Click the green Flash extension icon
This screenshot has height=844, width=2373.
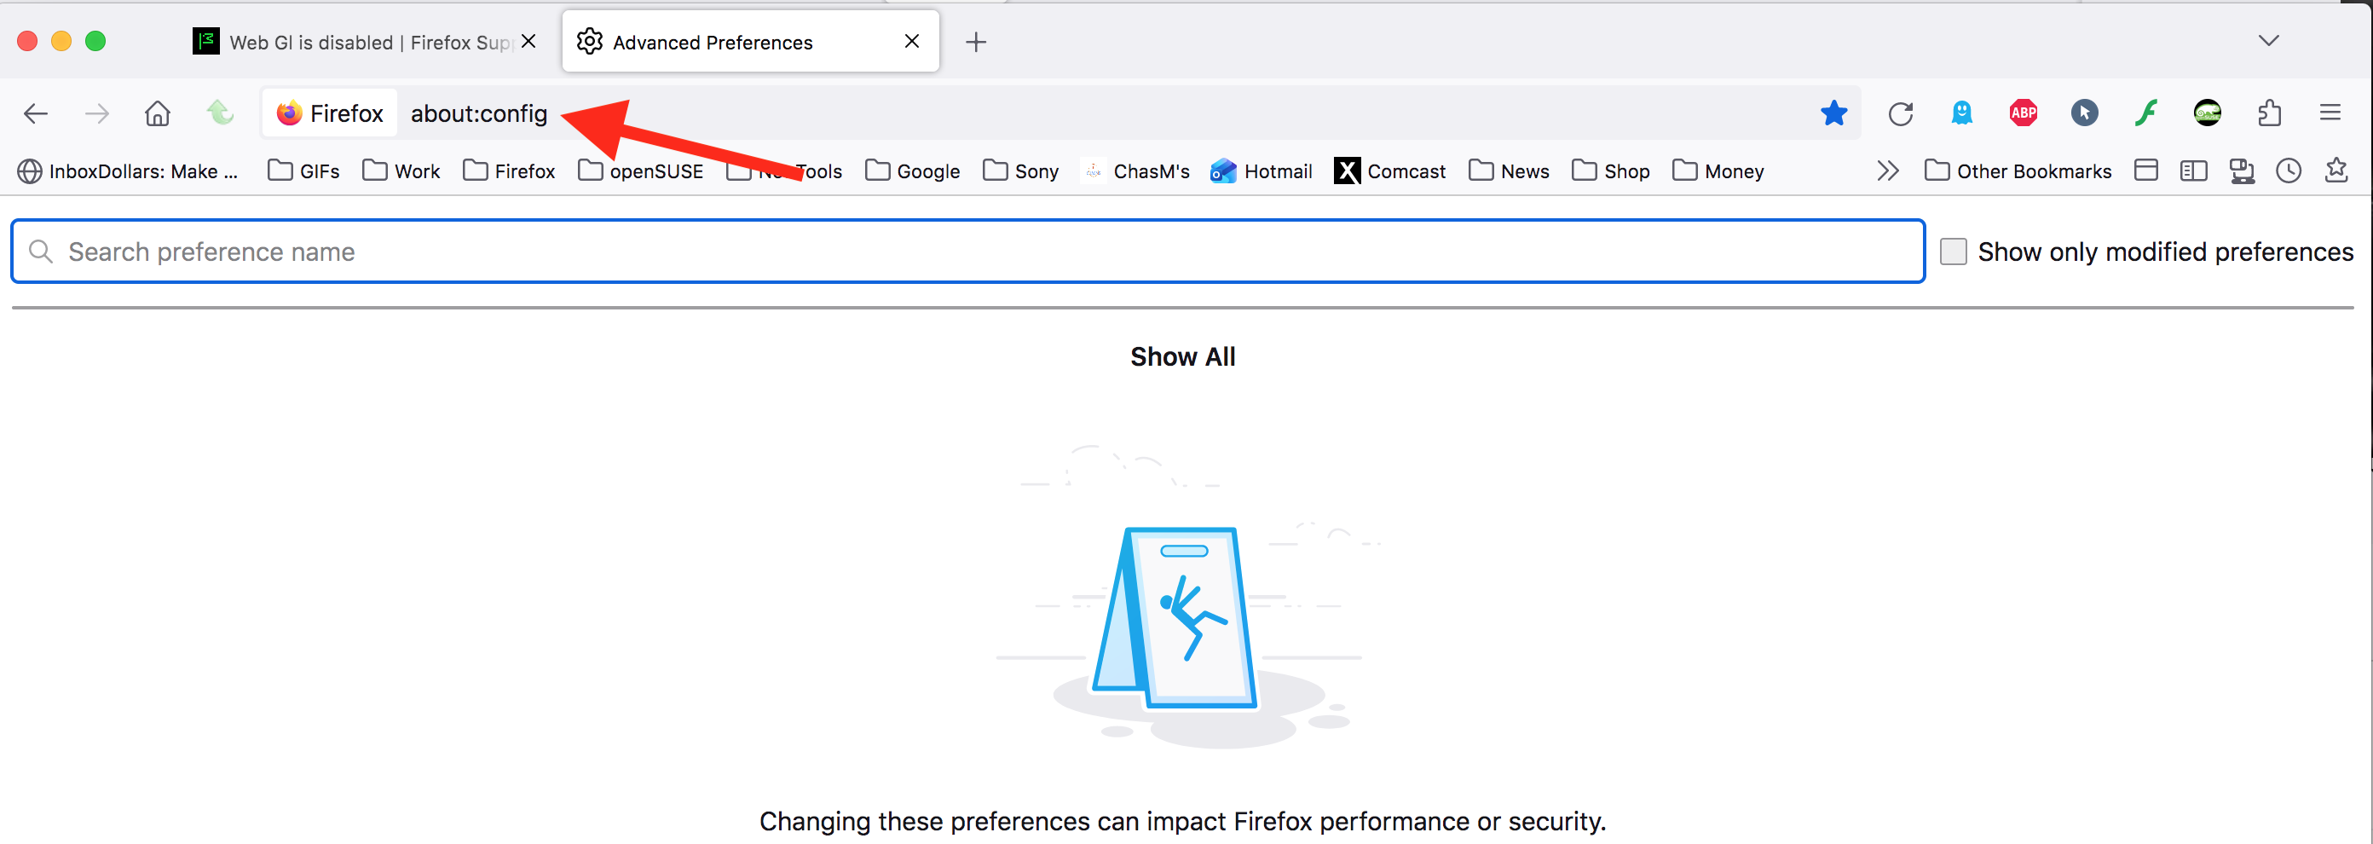tap(2146, 113)
